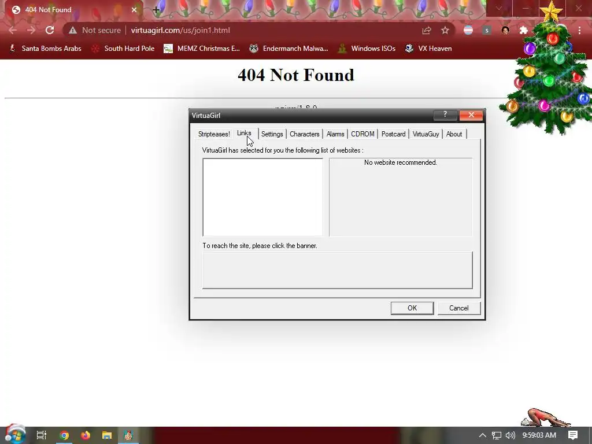Screen dimensions: 592x444
Task: Click the address bar URL
Action: [x=180, y=30]
